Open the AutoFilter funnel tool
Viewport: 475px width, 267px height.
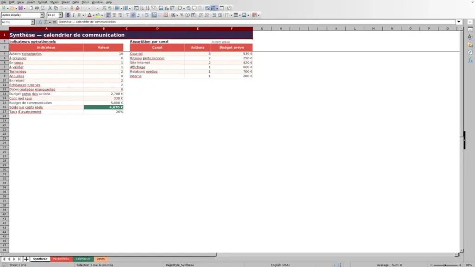click(x=153, y=8)
